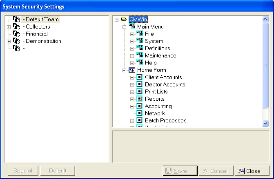Screen dimensions: 274x179
Task: Expand the Debtor Accounts tree node
Action: tap(132, 85)
